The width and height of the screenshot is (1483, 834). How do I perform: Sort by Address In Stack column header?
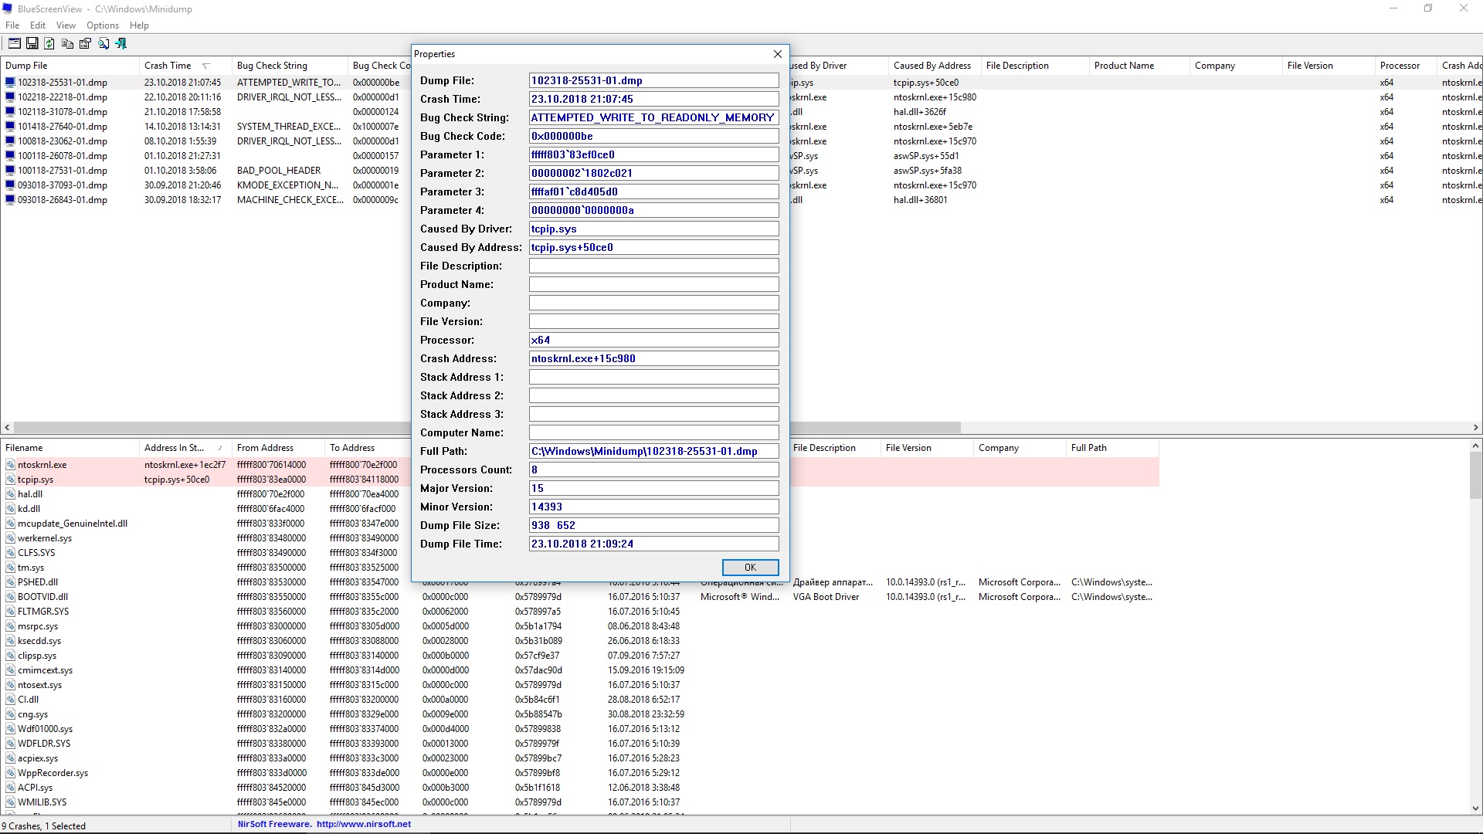[x=174, y=448]
